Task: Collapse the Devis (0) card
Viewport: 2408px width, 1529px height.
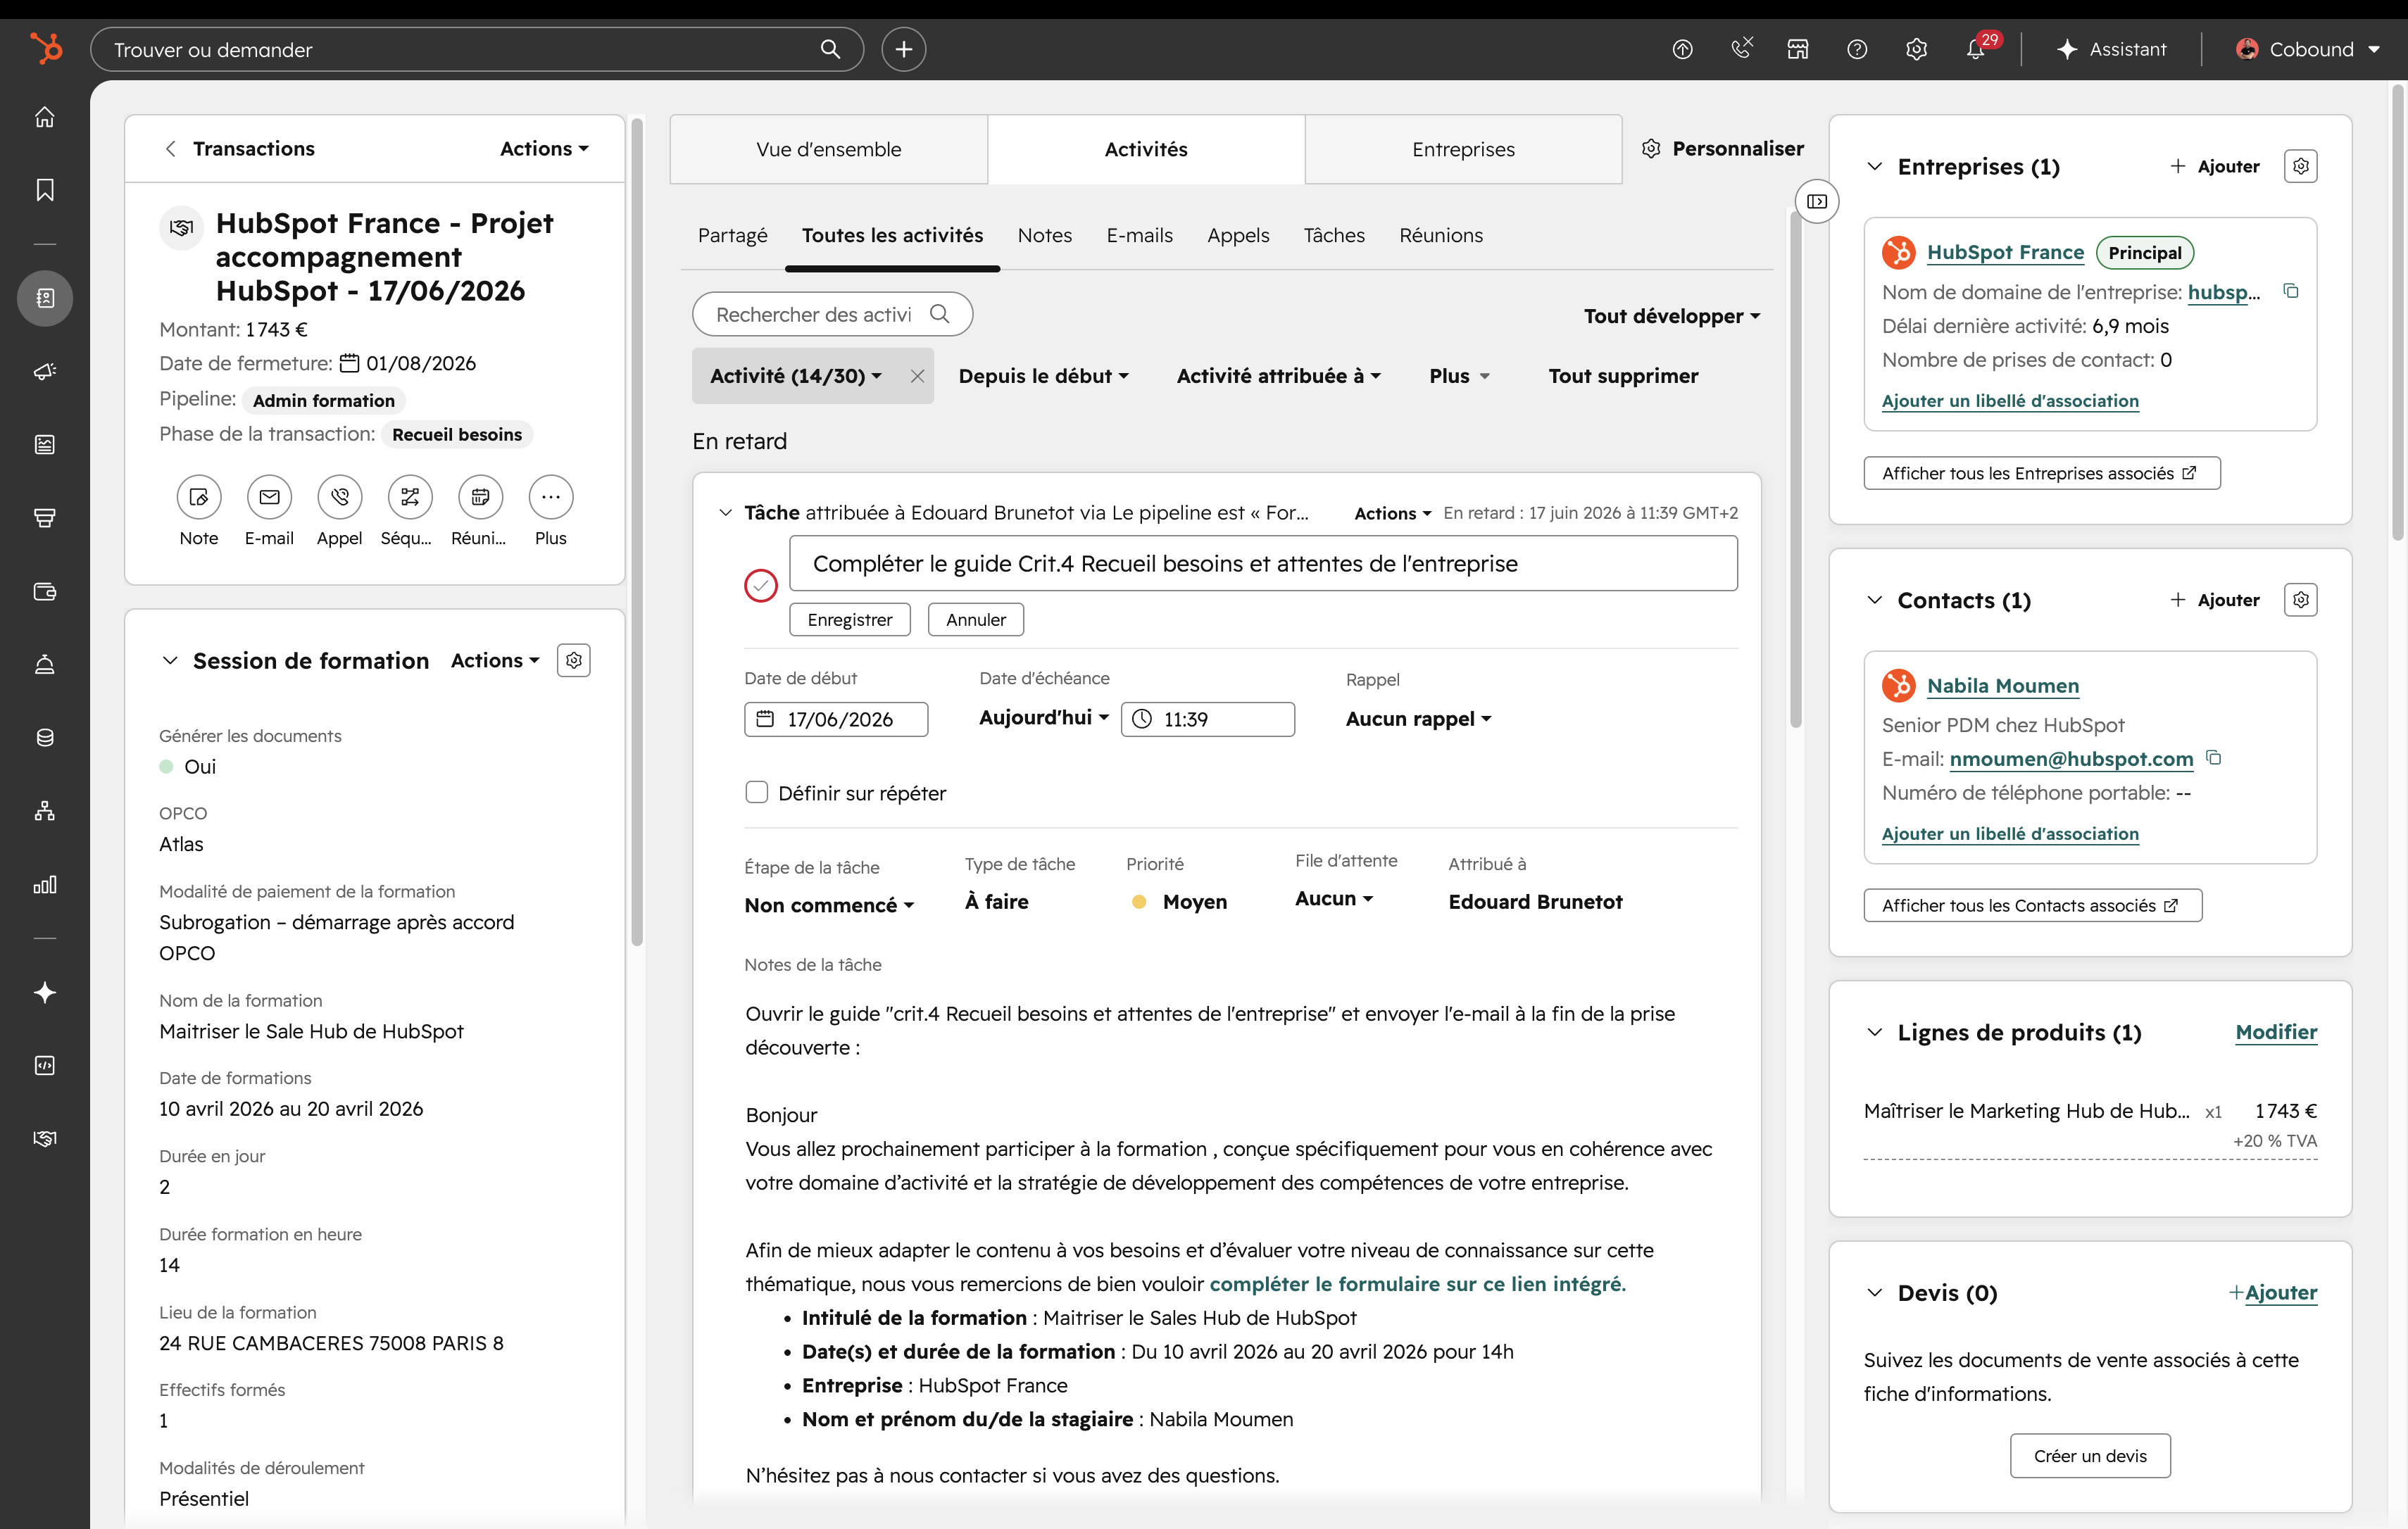Action: point(1875,1292)
